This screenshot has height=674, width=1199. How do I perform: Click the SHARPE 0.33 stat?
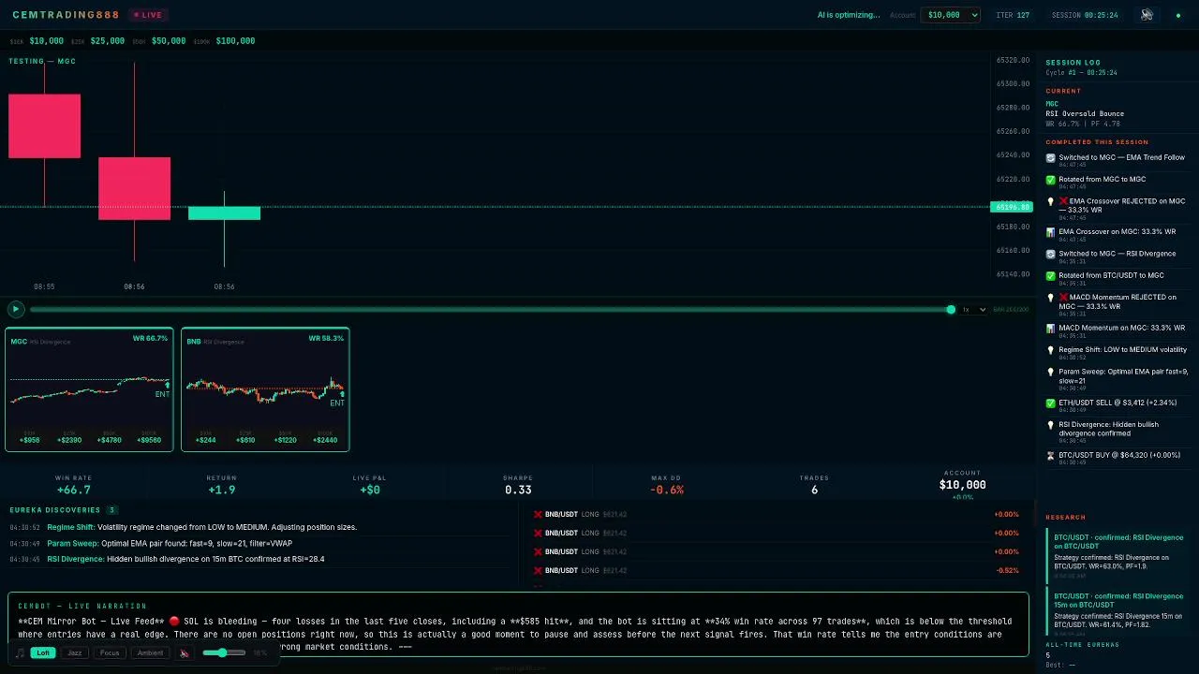click(518, 485)
